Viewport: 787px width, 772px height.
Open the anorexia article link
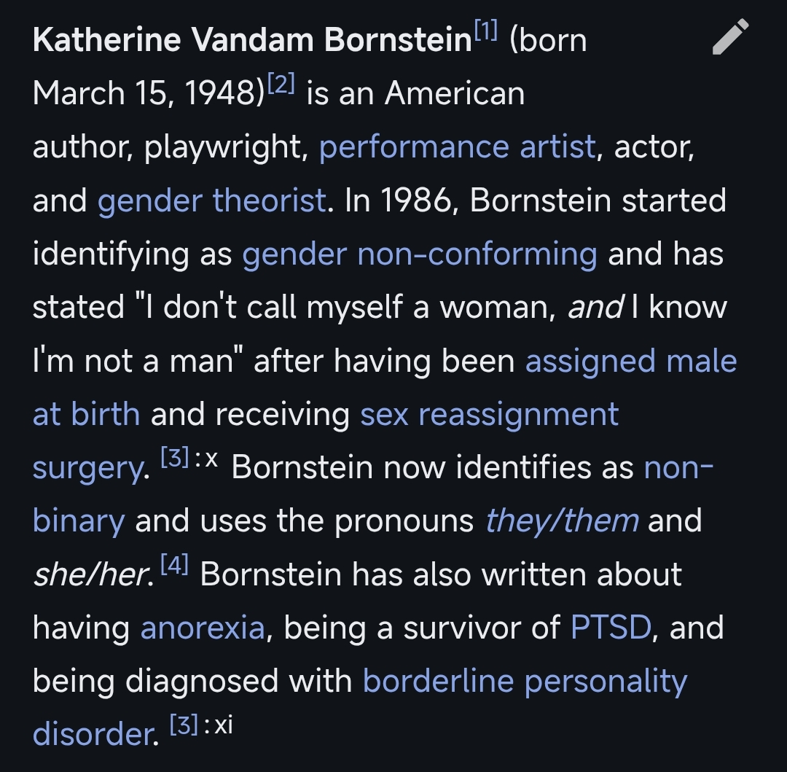click(x=203, y=628)
